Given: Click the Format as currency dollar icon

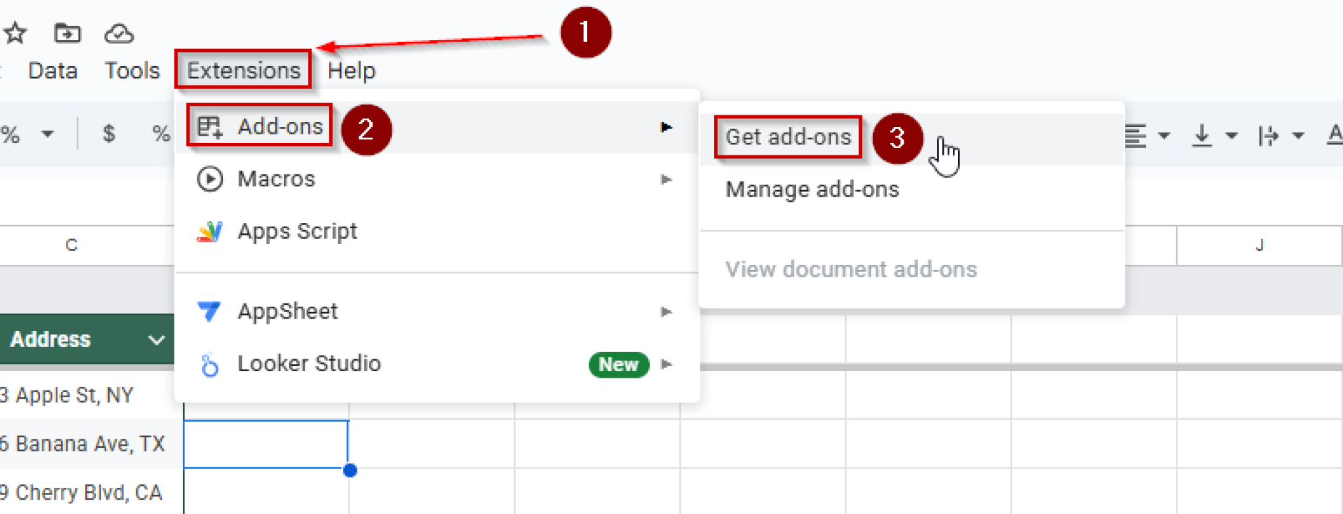Looking at the screenshot, I should tap(109, 134).
